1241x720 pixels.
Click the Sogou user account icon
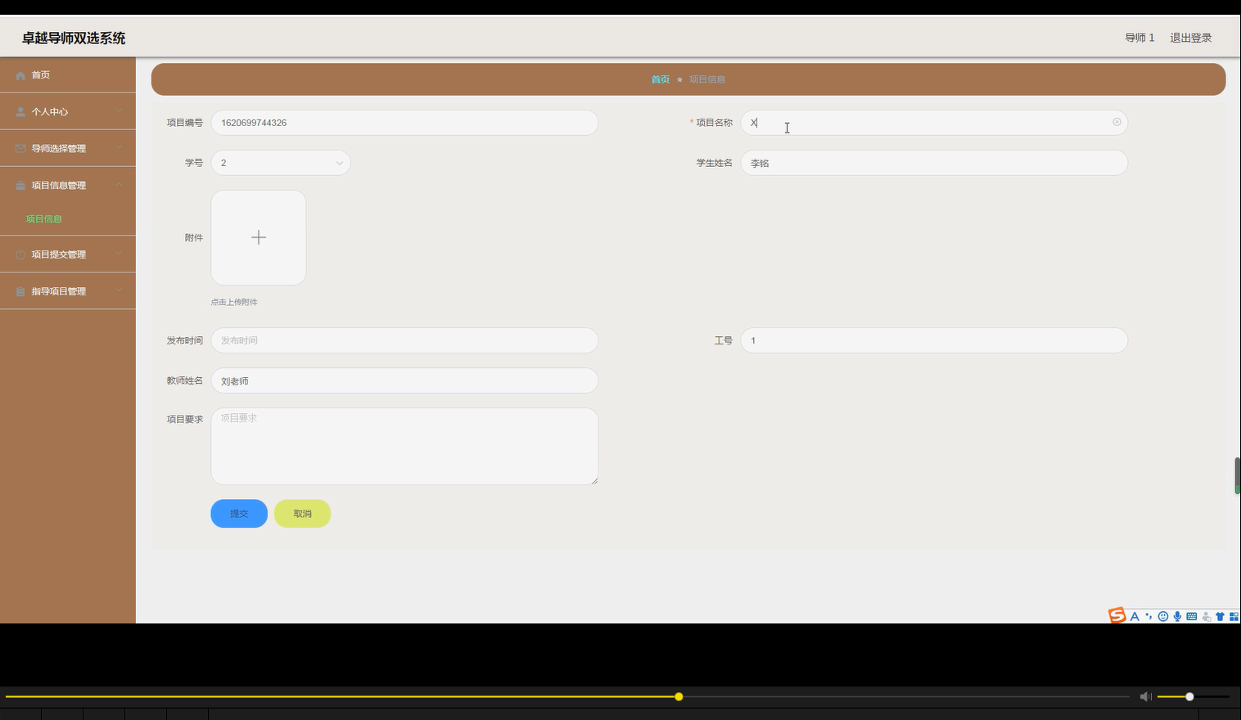point(1206,616)
